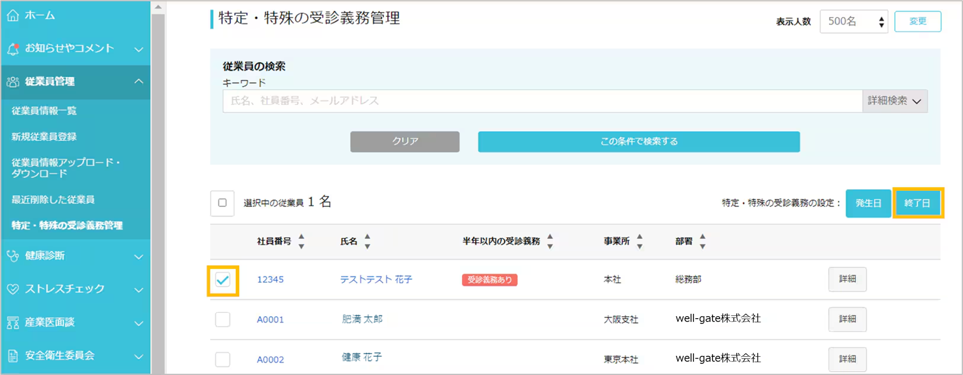Open the 表示人数 500名 selector
This screenshot has width=963, height=375.
tap(854, 22)
